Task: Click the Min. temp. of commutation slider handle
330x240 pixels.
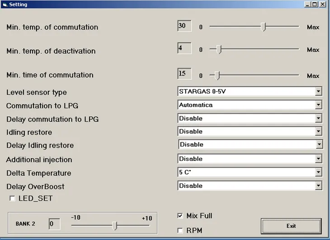Action: (264, 27)
